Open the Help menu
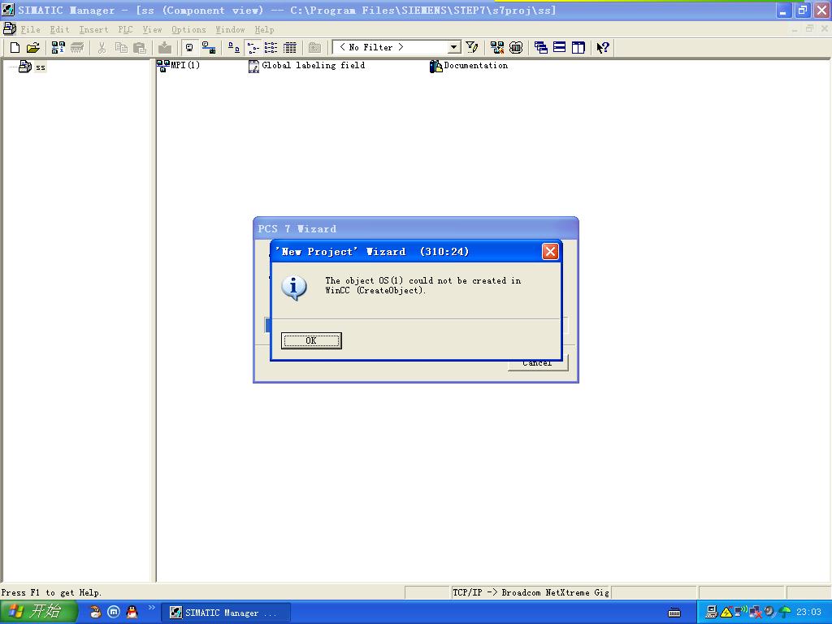 pyautogui.click(x=264, y=30)
